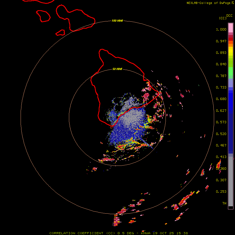Click the 0.680 scale label
Image resolution: width=235 pixels, height=235 pixels.
point(221,99)
